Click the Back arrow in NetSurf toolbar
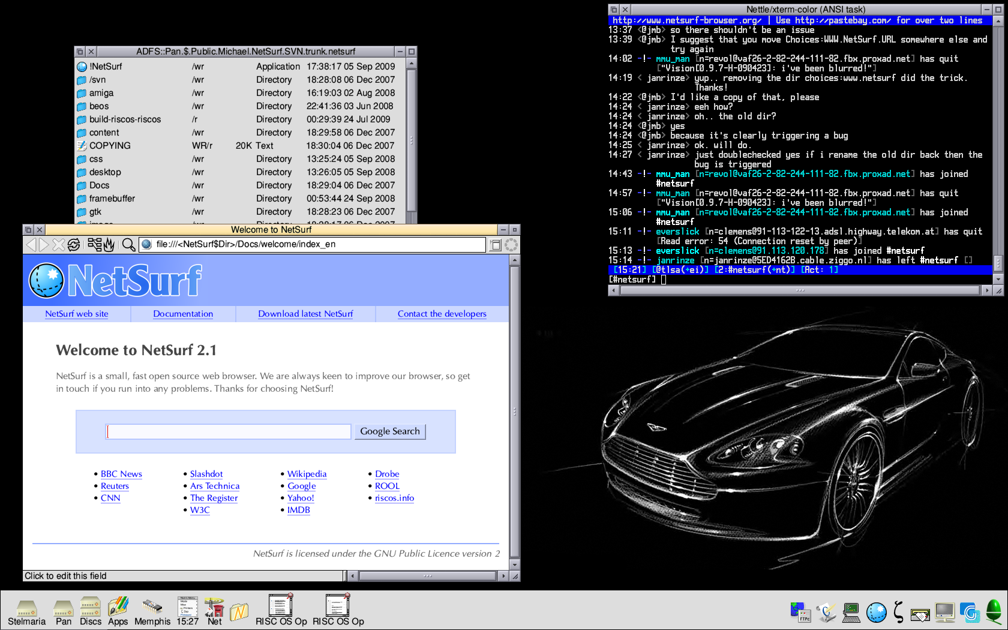The width and height of the screenshot is (1008, 630). [31, 244]
